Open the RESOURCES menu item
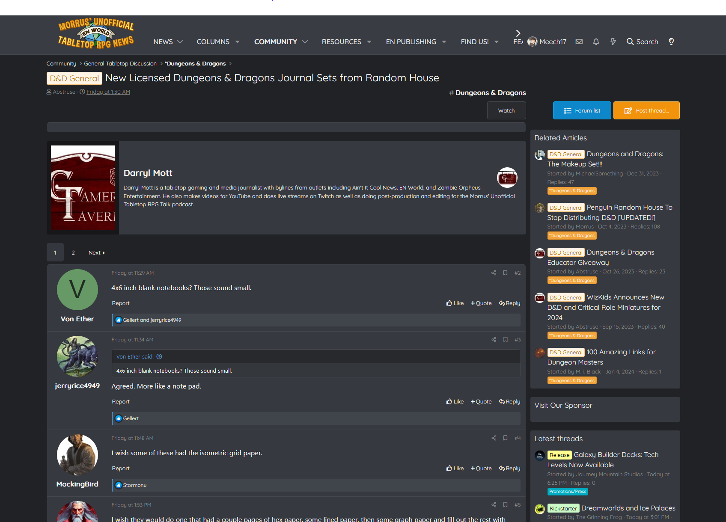The width and height of the screenshot is (726, 522). coord(342,42)
